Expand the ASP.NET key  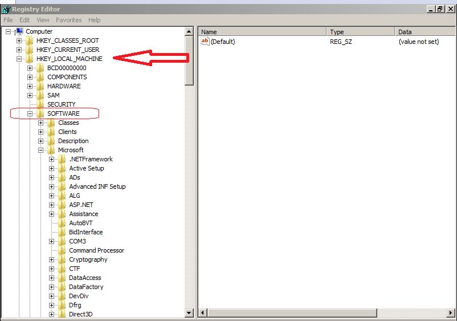[52, 205]
